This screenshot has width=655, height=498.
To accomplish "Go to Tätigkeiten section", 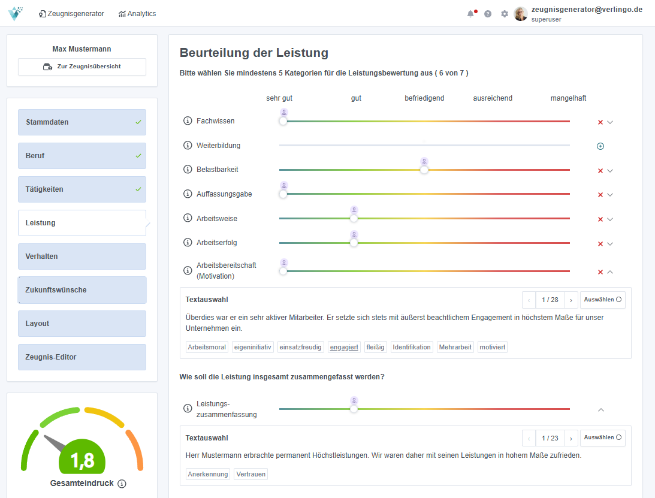I will click(82, 189).
